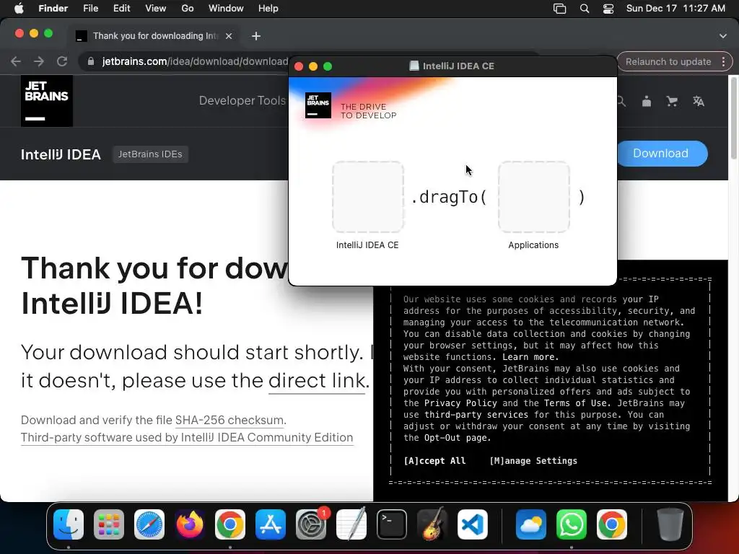Image resolution: width=739 pixels, height=554 pixels.
Task: Open WhatsApp from the Dock
Action: click(572, 524)
